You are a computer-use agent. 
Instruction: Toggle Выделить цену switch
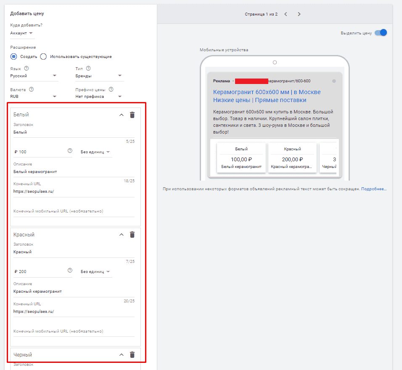point(381,33)
